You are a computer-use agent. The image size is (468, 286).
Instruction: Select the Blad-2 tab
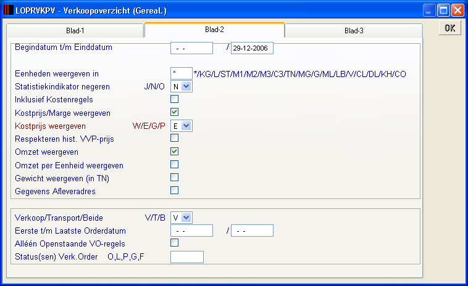click(x=214, y=30)
